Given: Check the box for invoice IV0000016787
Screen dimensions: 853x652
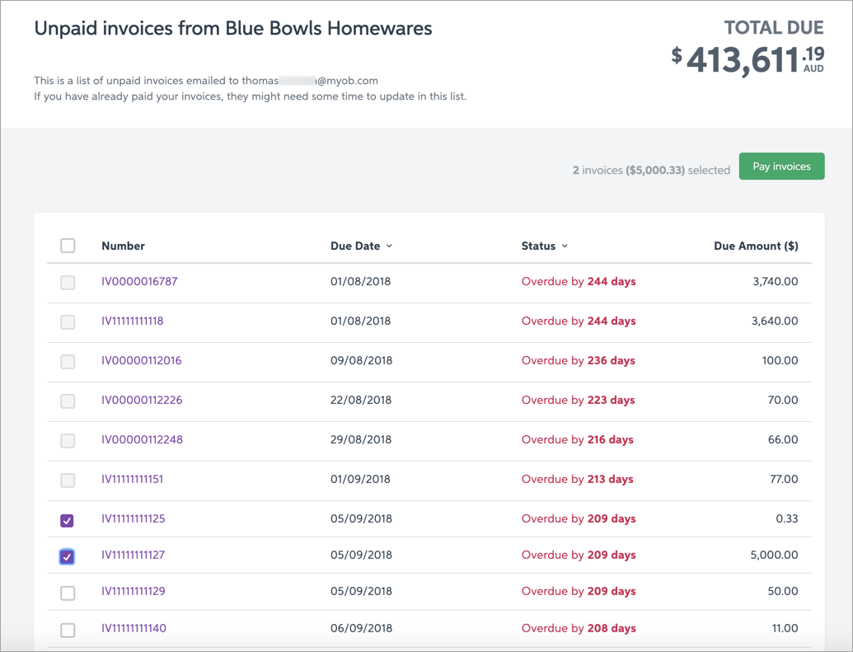Looking at the screenshot, I should 68,282.
